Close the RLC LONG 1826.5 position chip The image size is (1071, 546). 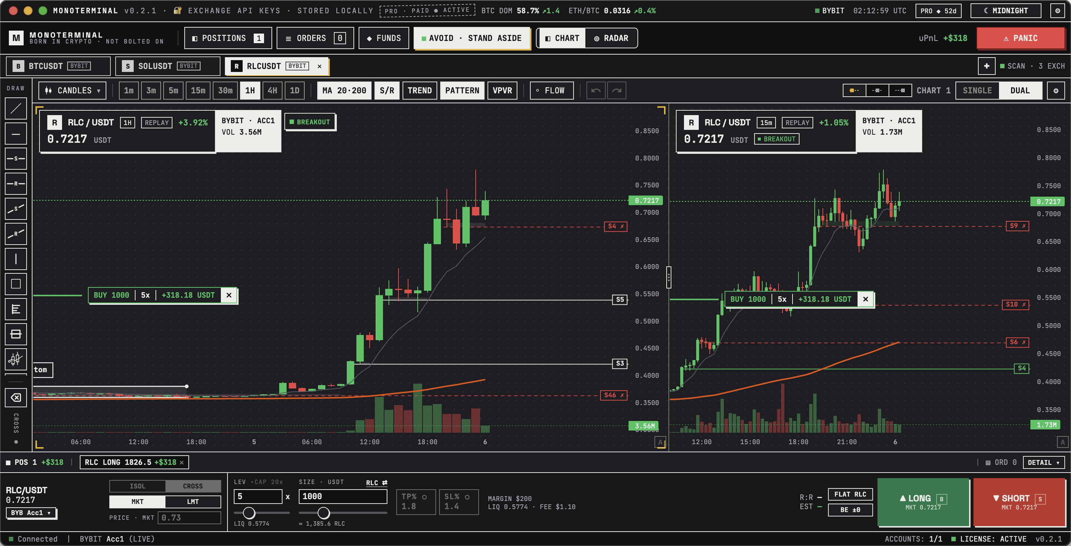point(182,463)
